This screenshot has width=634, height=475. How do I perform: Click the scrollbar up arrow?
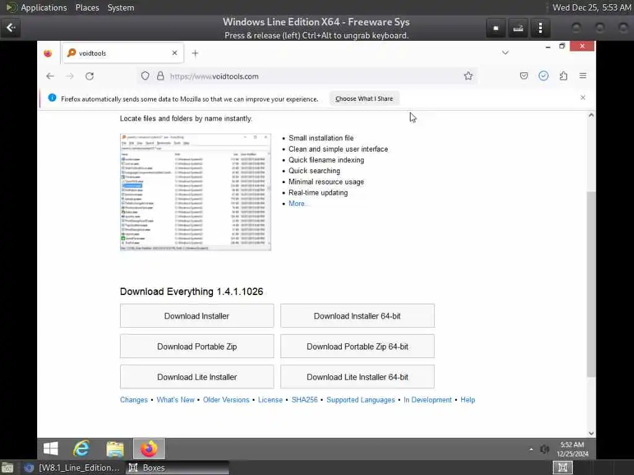point(591,116)
